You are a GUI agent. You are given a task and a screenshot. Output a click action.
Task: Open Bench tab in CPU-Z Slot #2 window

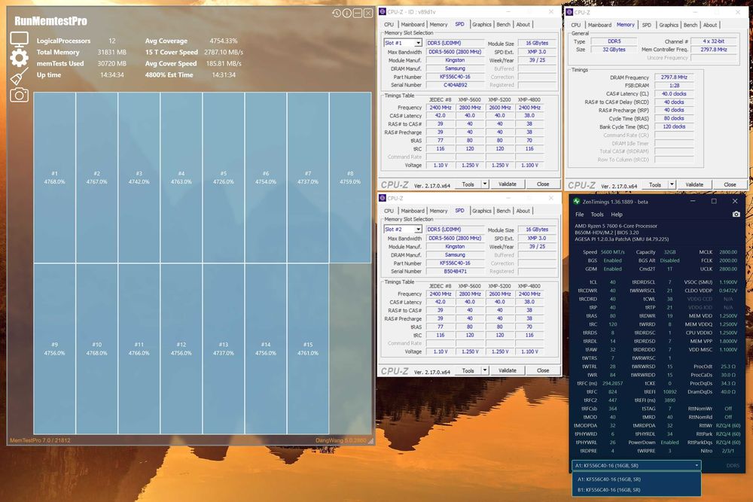click(x=503, y=211)
